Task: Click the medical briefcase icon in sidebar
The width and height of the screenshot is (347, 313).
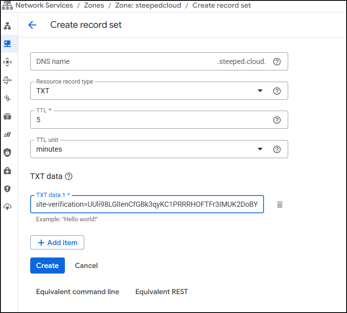Action: [x=8, y=171]
